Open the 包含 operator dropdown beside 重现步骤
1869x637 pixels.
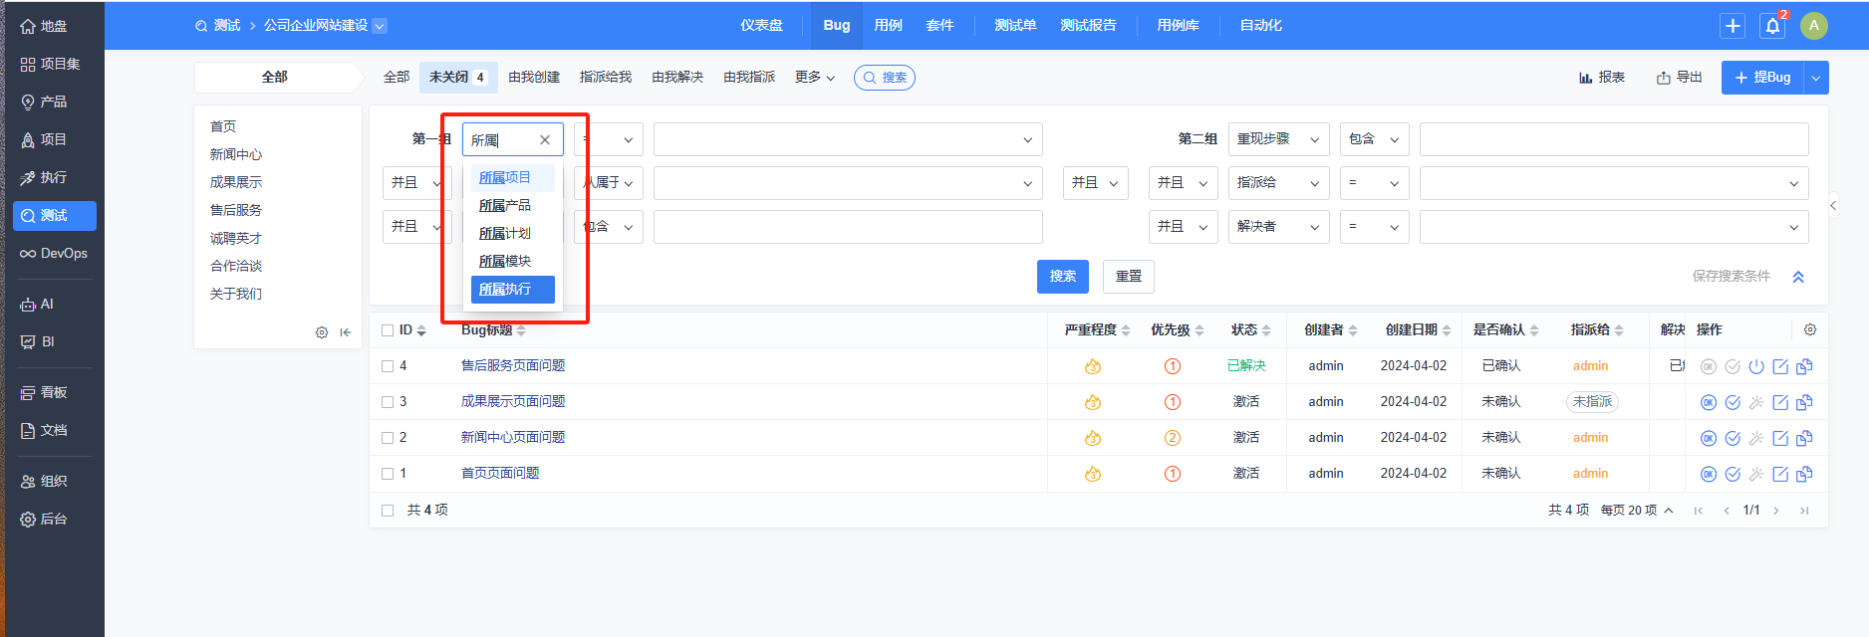pos(1375,139)
